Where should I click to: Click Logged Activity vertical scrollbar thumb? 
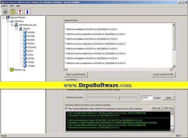click(x=174, y=38)
